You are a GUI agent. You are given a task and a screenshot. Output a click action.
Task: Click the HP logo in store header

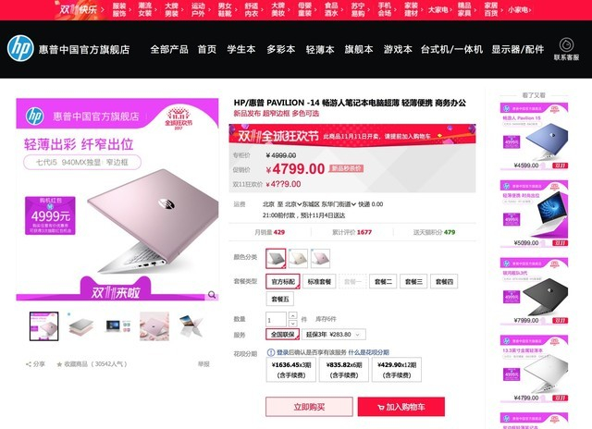pyautogui.click(x=20, y=48)
